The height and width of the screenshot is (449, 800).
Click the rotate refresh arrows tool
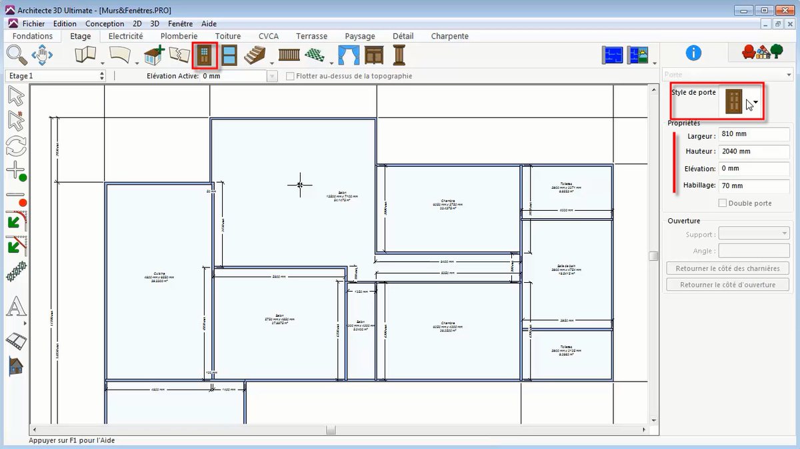click(16, 145)
